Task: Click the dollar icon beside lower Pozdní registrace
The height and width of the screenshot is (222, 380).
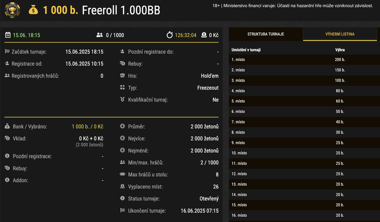Action: click(x=7, y=156)
